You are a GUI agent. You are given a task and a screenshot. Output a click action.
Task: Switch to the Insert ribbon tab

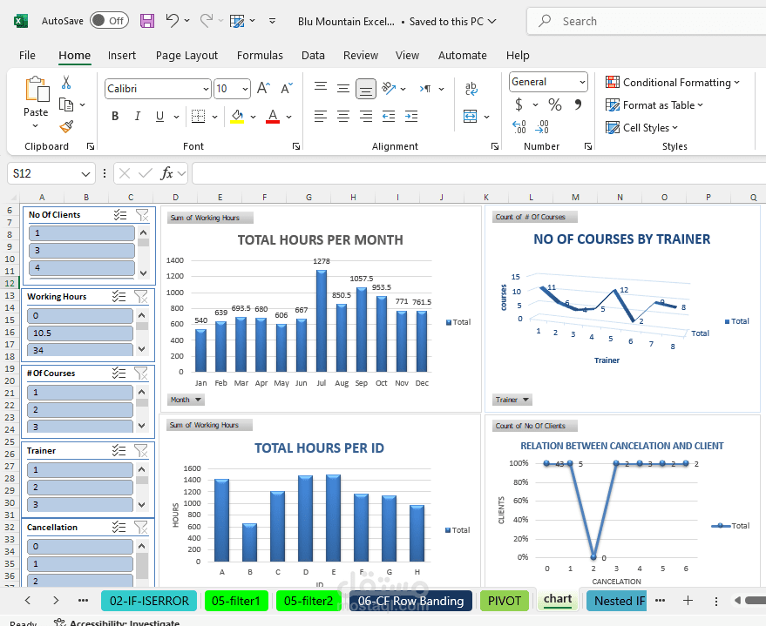[121, 55]
